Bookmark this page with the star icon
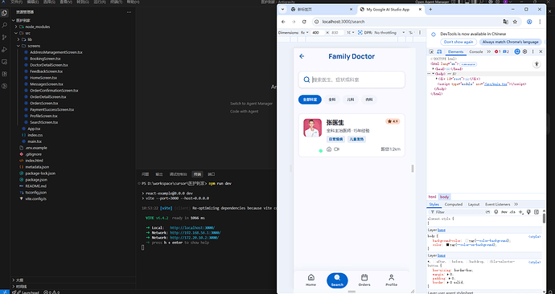 [x=515, y=22]
